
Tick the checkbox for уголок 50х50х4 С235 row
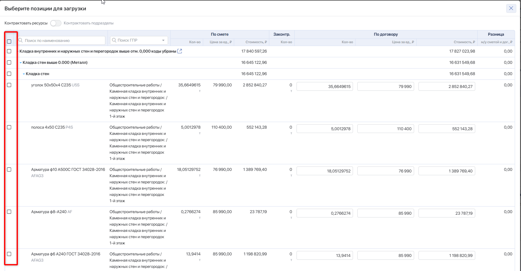(9, 85)
